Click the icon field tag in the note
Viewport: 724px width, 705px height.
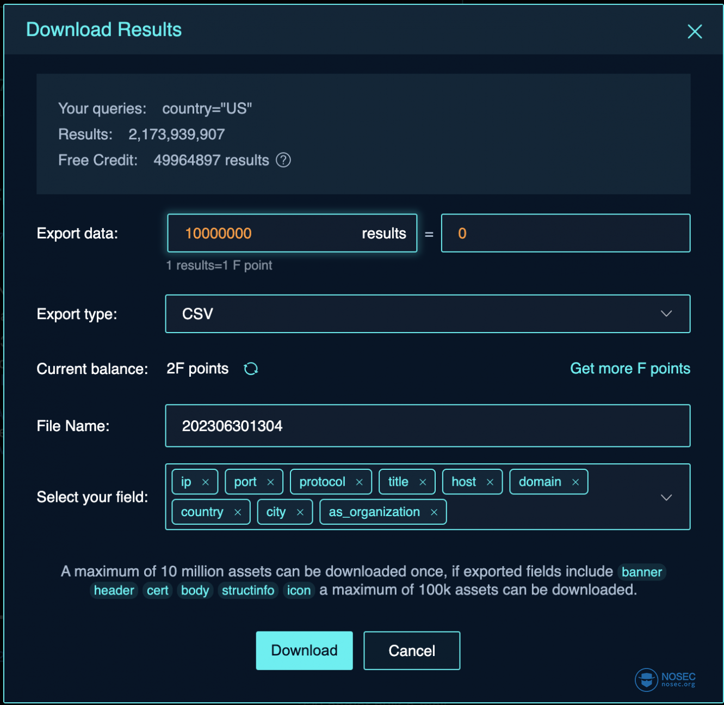[299, 590]
